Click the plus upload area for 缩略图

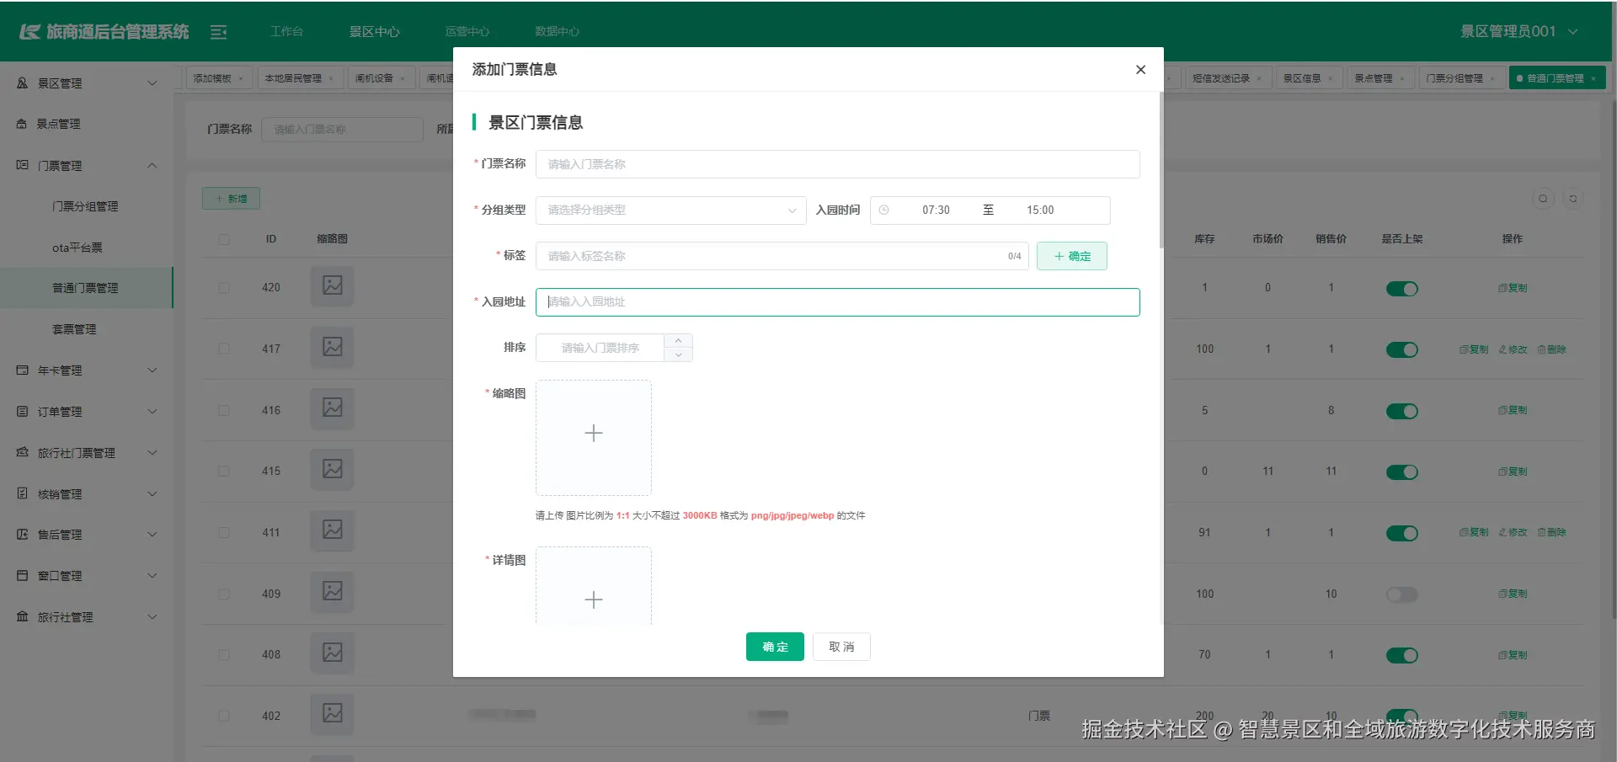[593, 433]
